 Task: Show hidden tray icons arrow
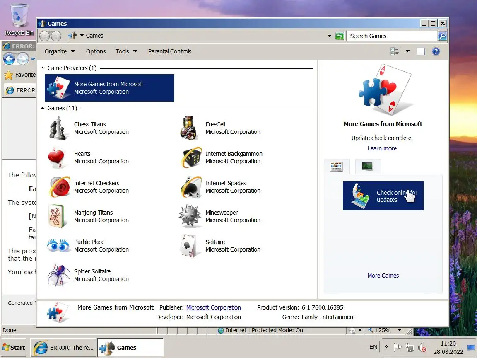[x=386, y=347]
